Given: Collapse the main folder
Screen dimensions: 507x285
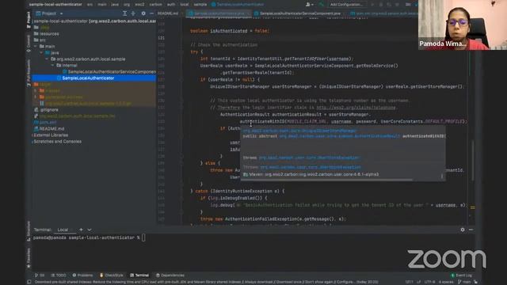Looking at the screenshot, I should (x=36, y=47).
